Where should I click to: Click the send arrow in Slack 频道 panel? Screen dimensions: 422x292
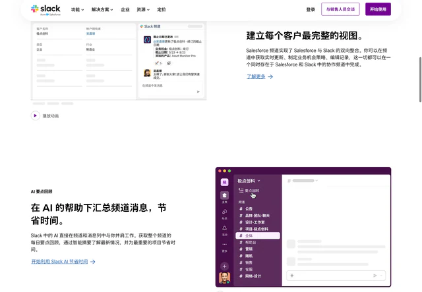(198, 92)
